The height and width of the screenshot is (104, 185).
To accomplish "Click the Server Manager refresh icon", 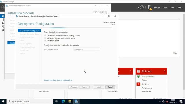I will pos(142,8).
